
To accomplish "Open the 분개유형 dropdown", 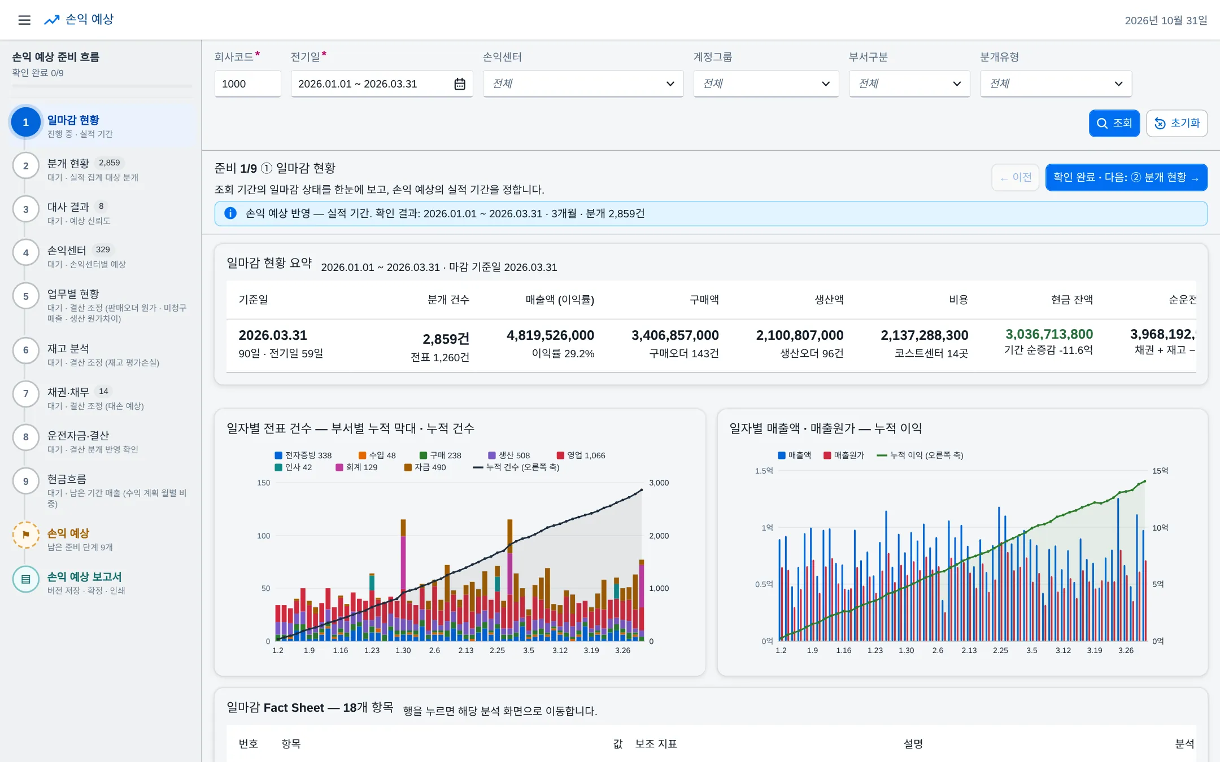I will pyautogui.click(x=1056, y=84).
